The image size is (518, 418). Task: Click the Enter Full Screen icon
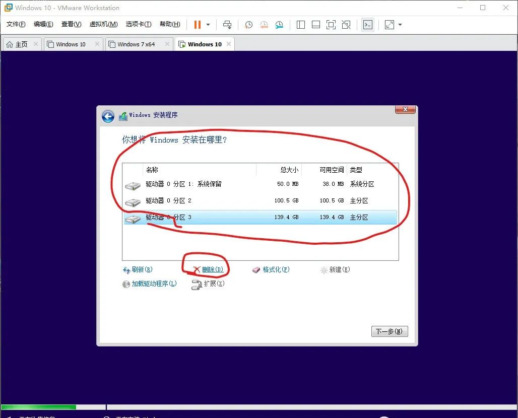point(332,25)
